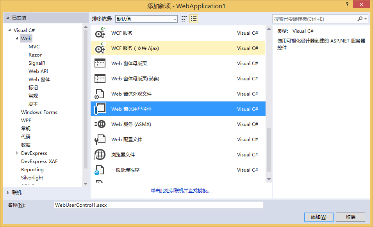Screen dimensions: 373x227
Task: Select the Web 窗体母版页(嵌套) row text
Action: coord(136,79)
